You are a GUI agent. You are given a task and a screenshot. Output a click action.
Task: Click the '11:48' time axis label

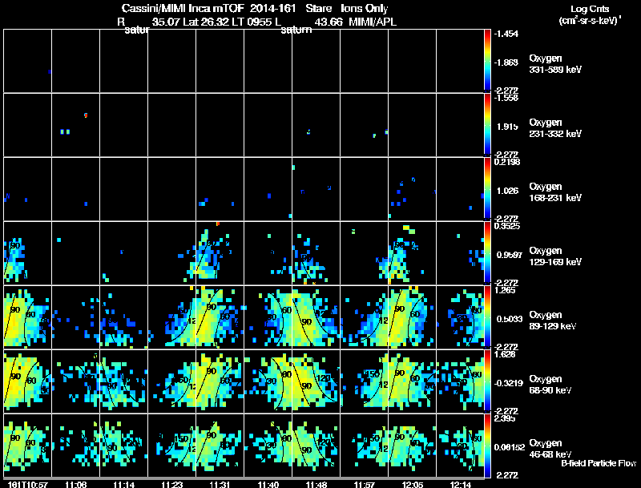(x=316, y=485)
